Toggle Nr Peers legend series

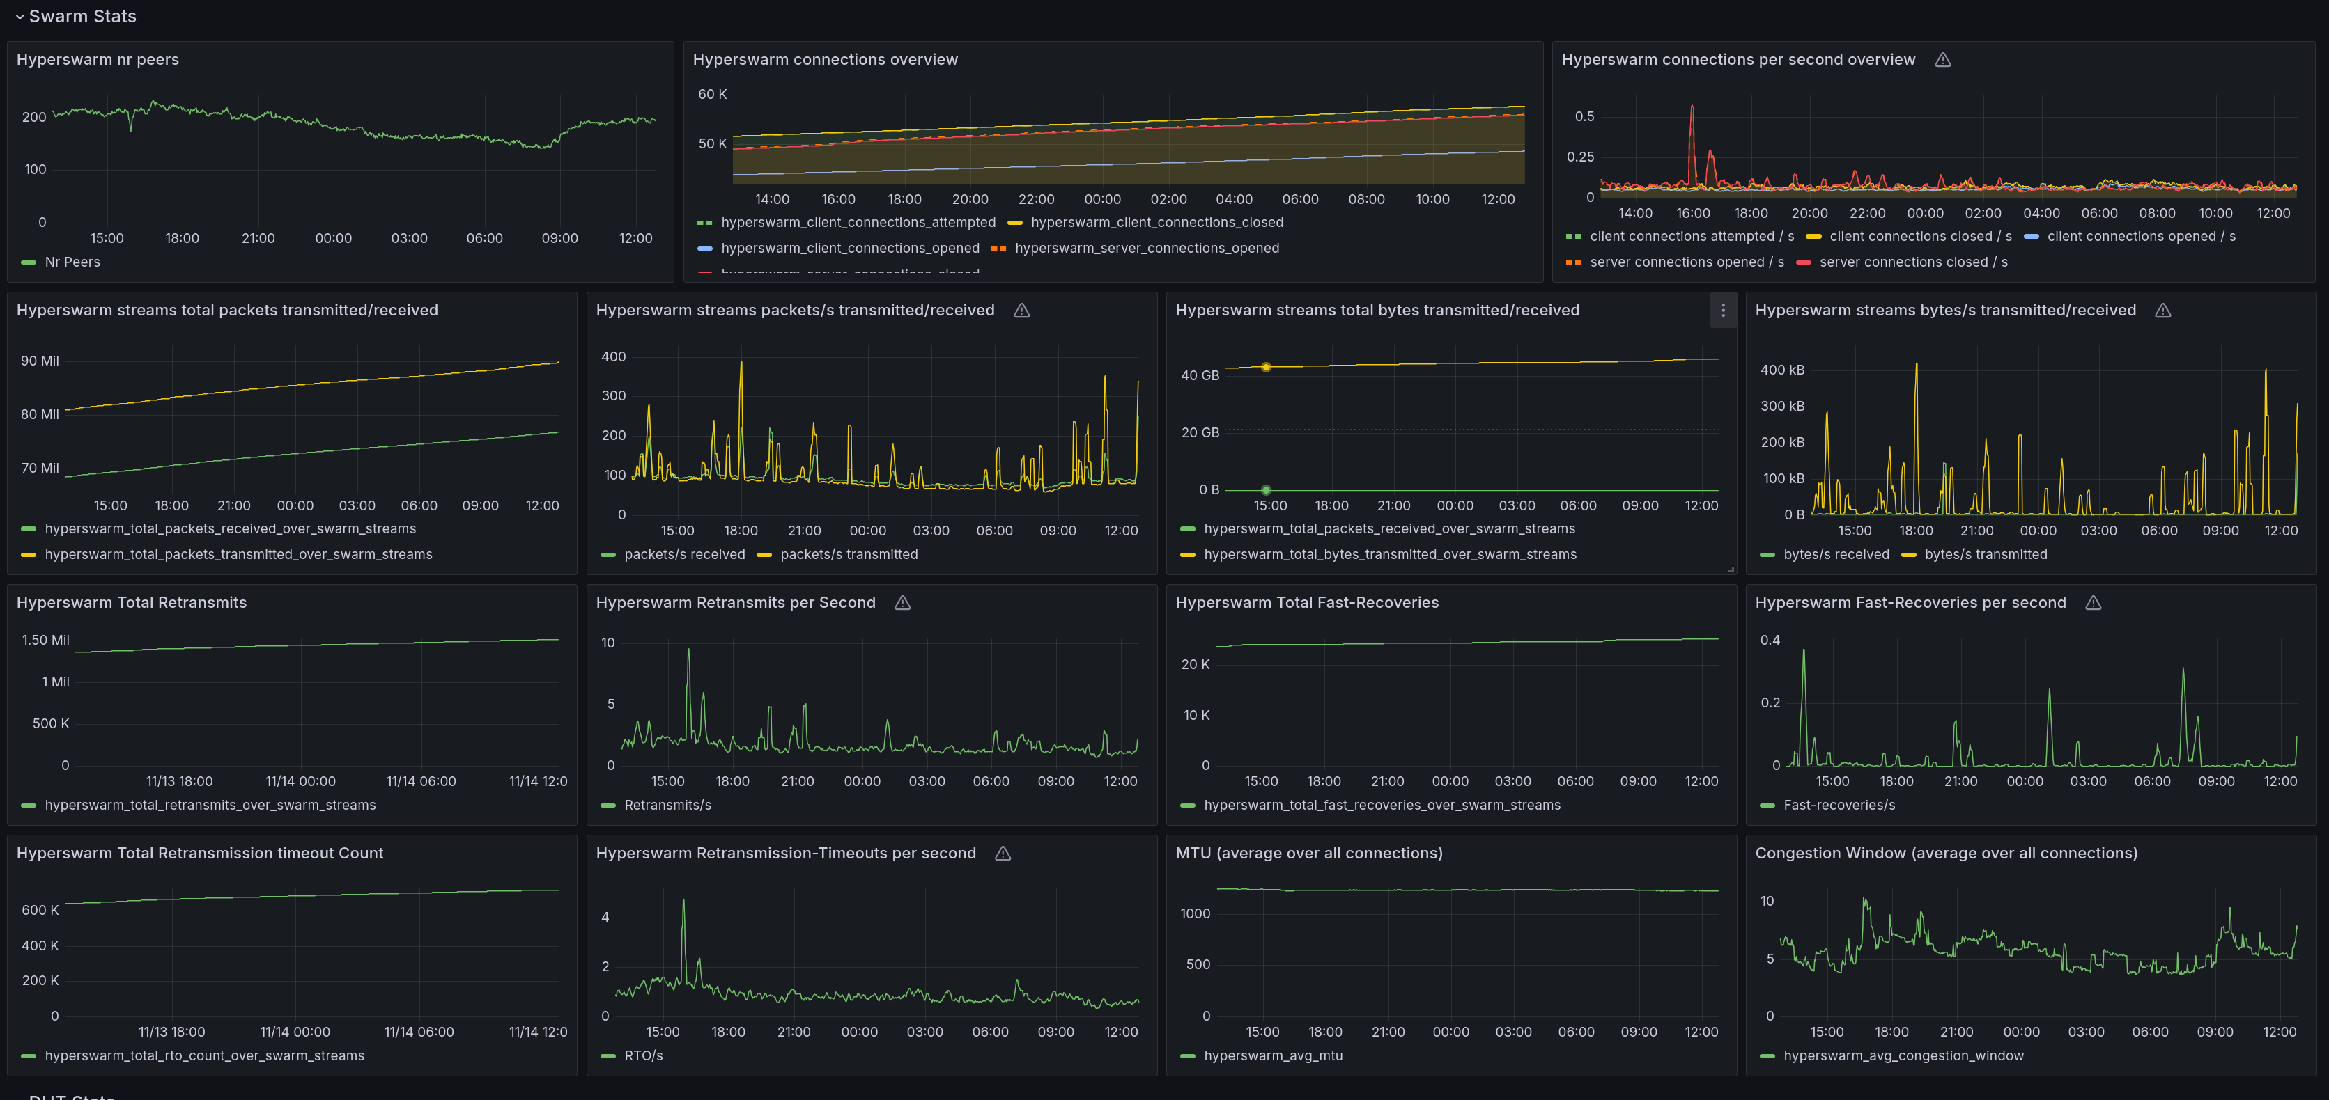pos(72,262)
